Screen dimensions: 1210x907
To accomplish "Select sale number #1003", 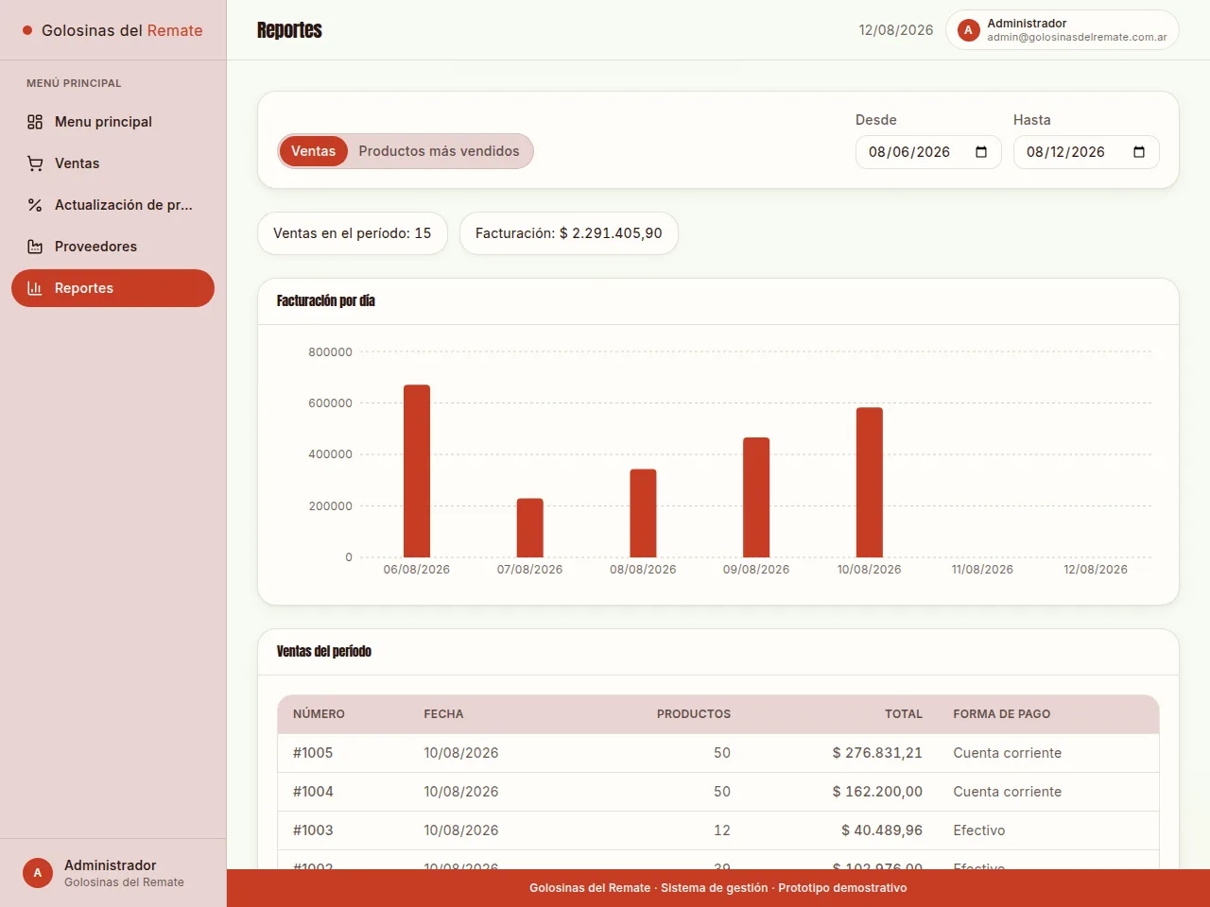I will click(313, 830).
